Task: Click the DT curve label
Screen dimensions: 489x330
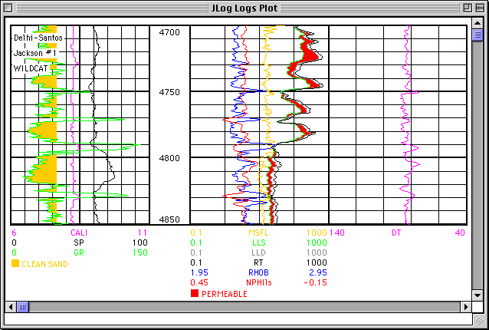Action: pos(396,233)
